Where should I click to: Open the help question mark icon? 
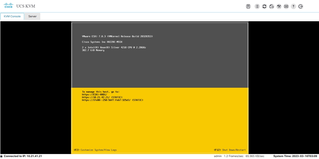click(293, 6)
